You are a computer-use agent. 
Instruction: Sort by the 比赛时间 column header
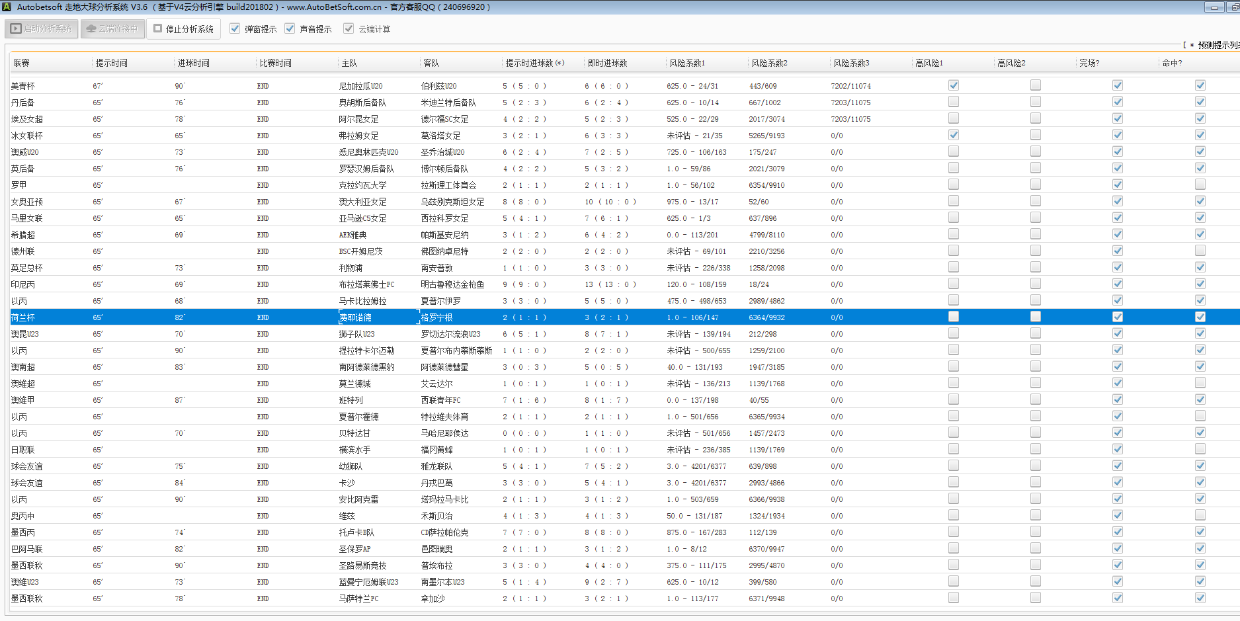[x=275, y=63]
